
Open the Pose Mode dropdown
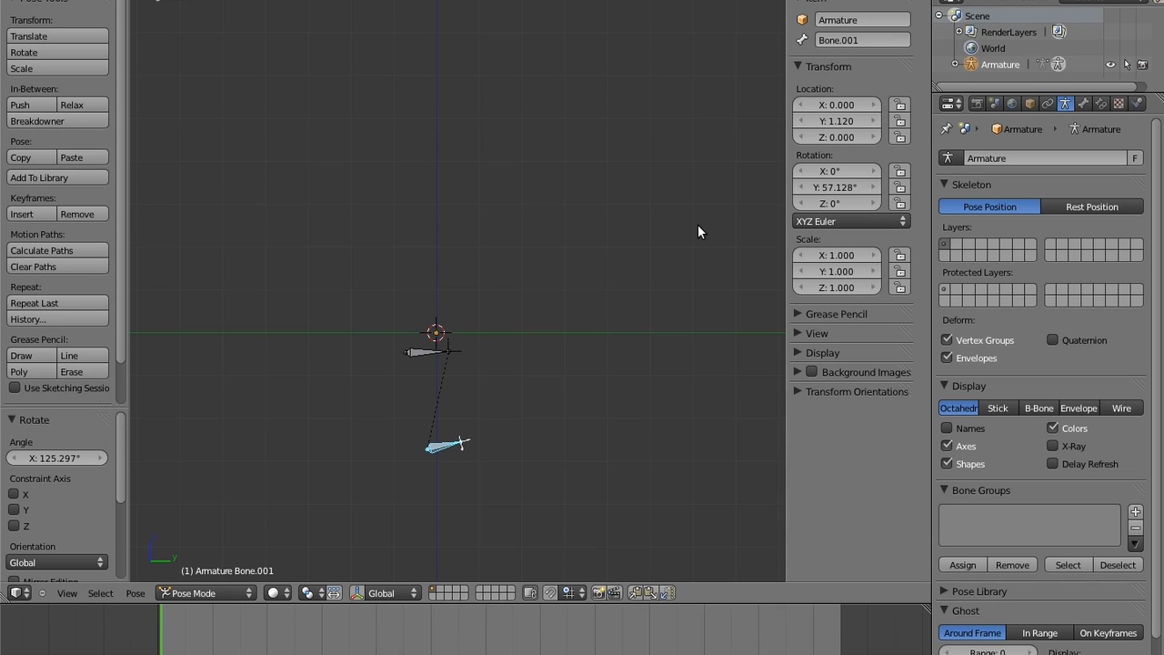tap(206, 593)
